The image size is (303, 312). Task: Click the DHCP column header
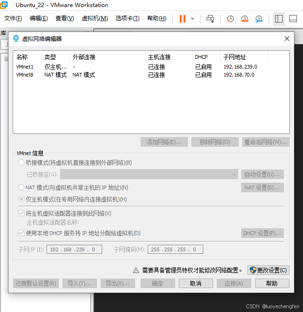(x=207, y=57)
